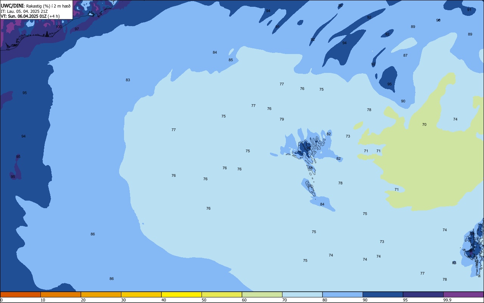The width and height of the screenshot is (484, 303).
Task: Click the '20' legend tick label
Action: point(83,300)
